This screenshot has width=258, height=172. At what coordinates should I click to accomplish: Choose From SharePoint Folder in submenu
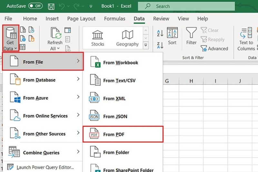[123, 168]
